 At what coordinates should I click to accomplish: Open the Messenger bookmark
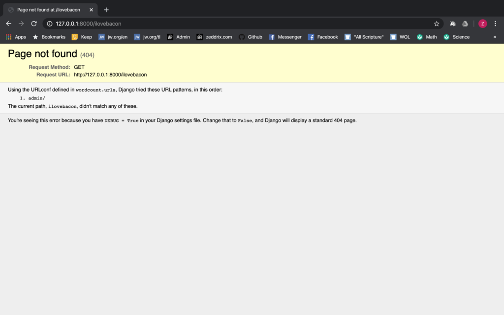click(x=285, y=37)
